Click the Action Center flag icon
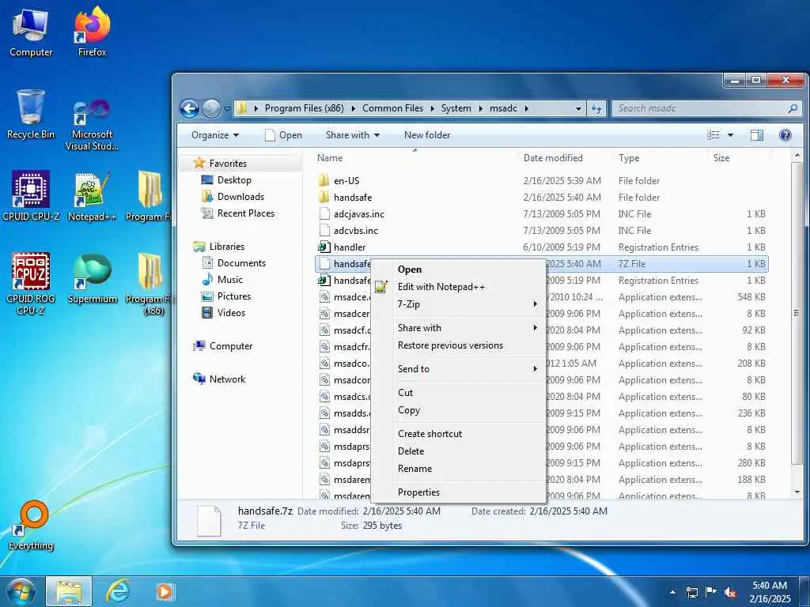Viewport: 810px width, 607px height. tap(711, 592)
